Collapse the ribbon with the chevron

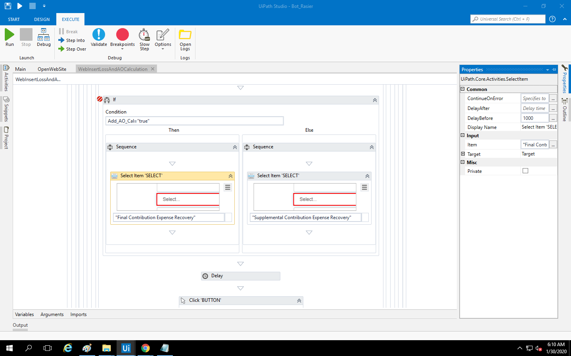click(565, 19)
